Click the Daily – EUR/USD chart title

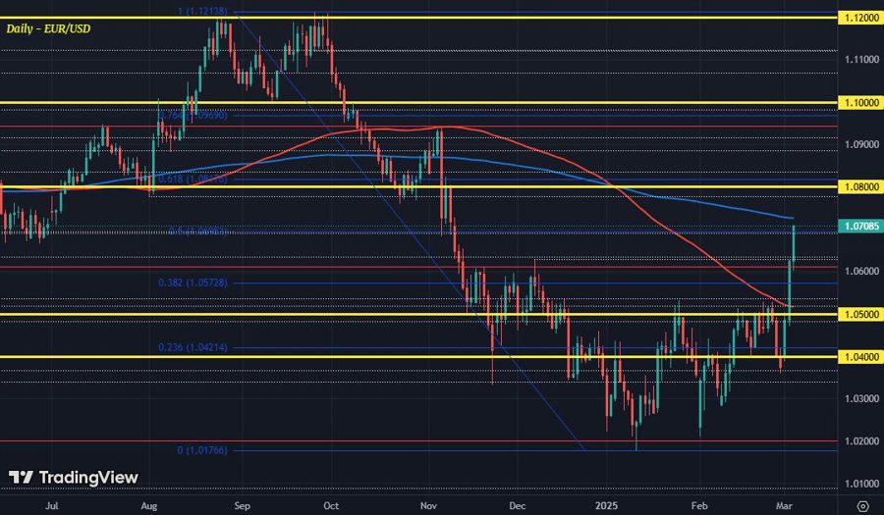pos(48,28)
